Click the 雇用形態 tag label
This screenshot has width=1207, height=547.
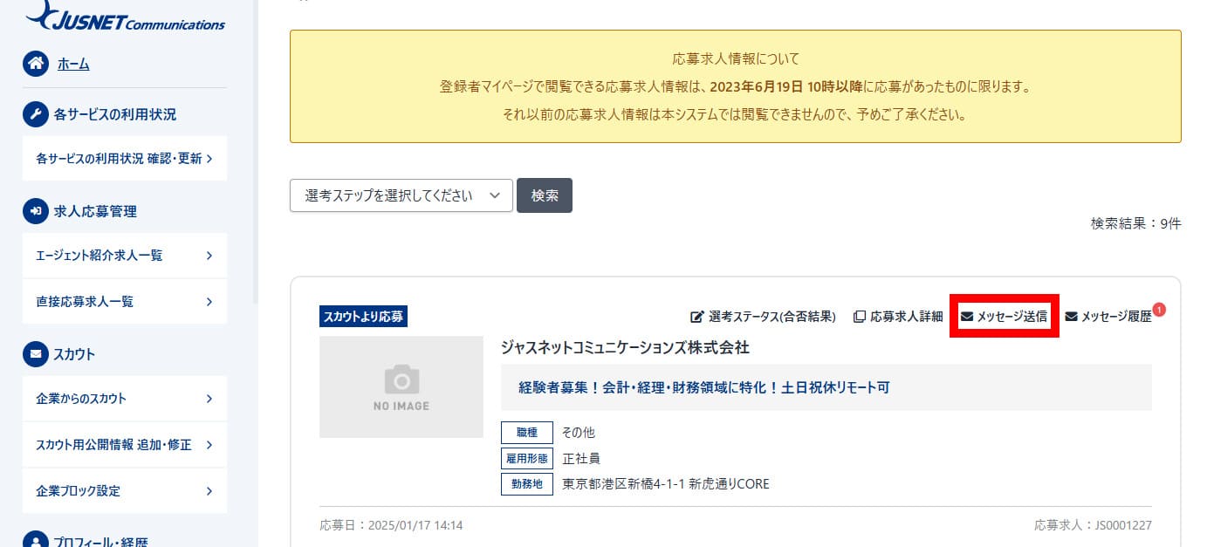[x=527, y=458]
